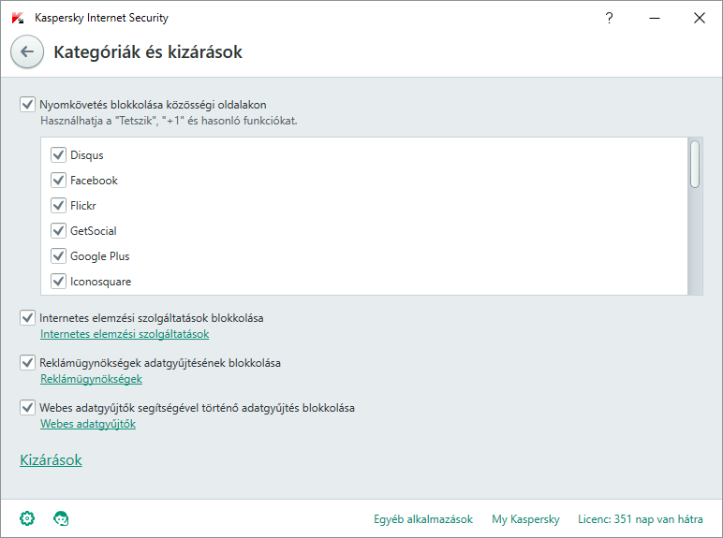Click the Facebook label text

point(94,181)
